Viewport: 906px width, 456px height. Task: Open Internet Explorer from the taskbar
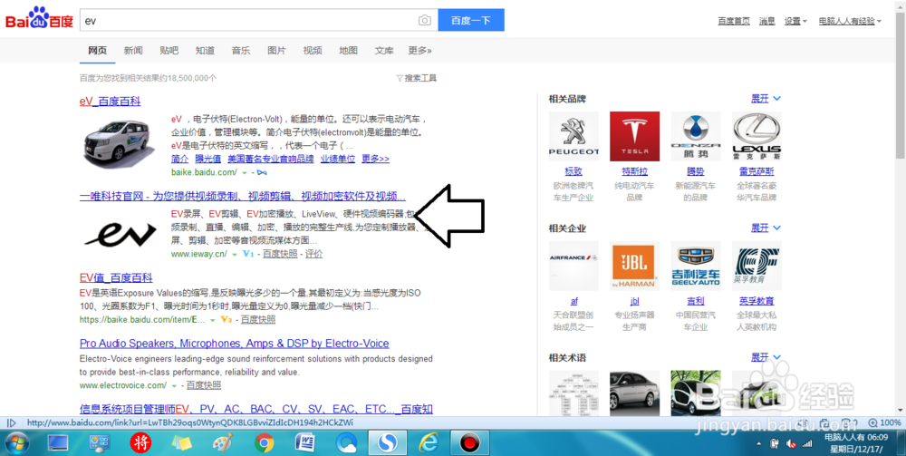(x=429, y=443)
